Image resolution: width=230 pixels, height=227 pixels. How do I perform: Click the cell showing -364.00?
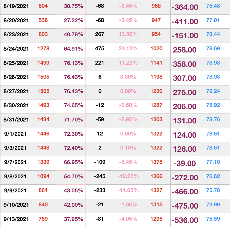tap(185, 7)
